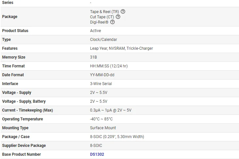Click the Clock/Calendar type value
This screenshot has height=159, width=239.
click(x=103, y=40)
